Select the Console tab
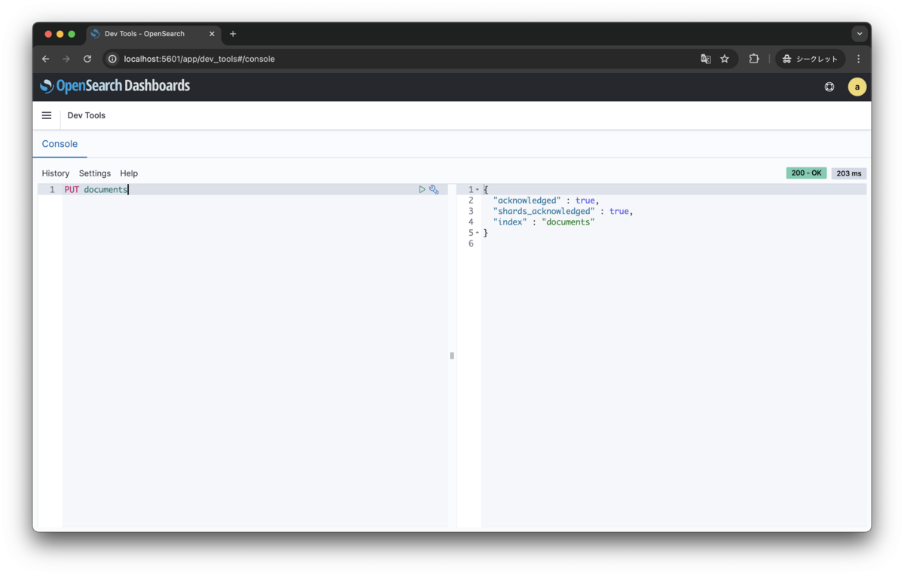 [60, 144]
